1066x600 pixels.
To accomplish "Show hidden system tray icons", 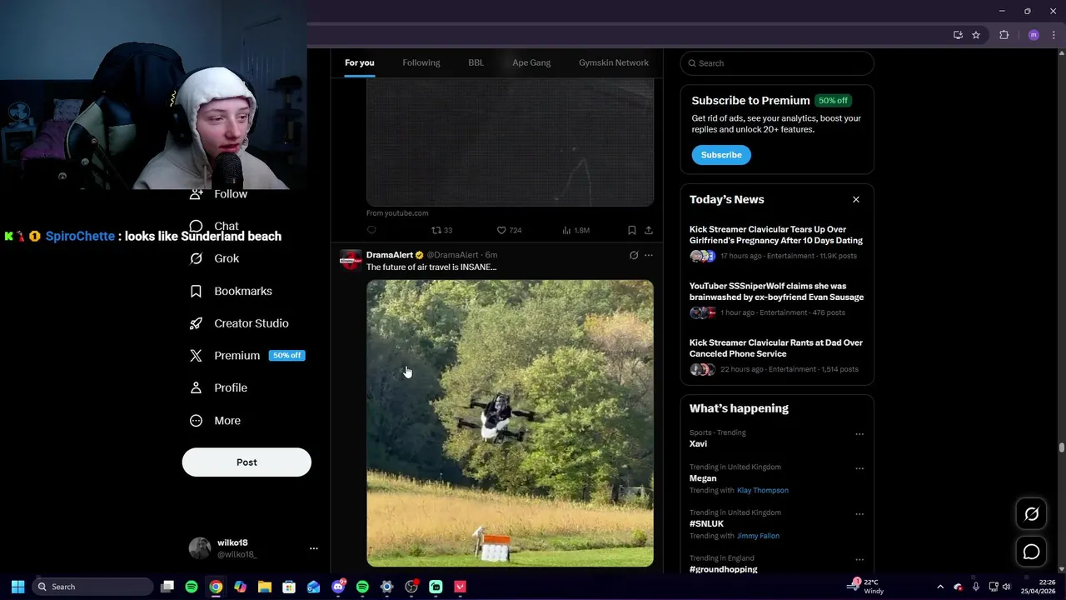I will pos(940,587).
